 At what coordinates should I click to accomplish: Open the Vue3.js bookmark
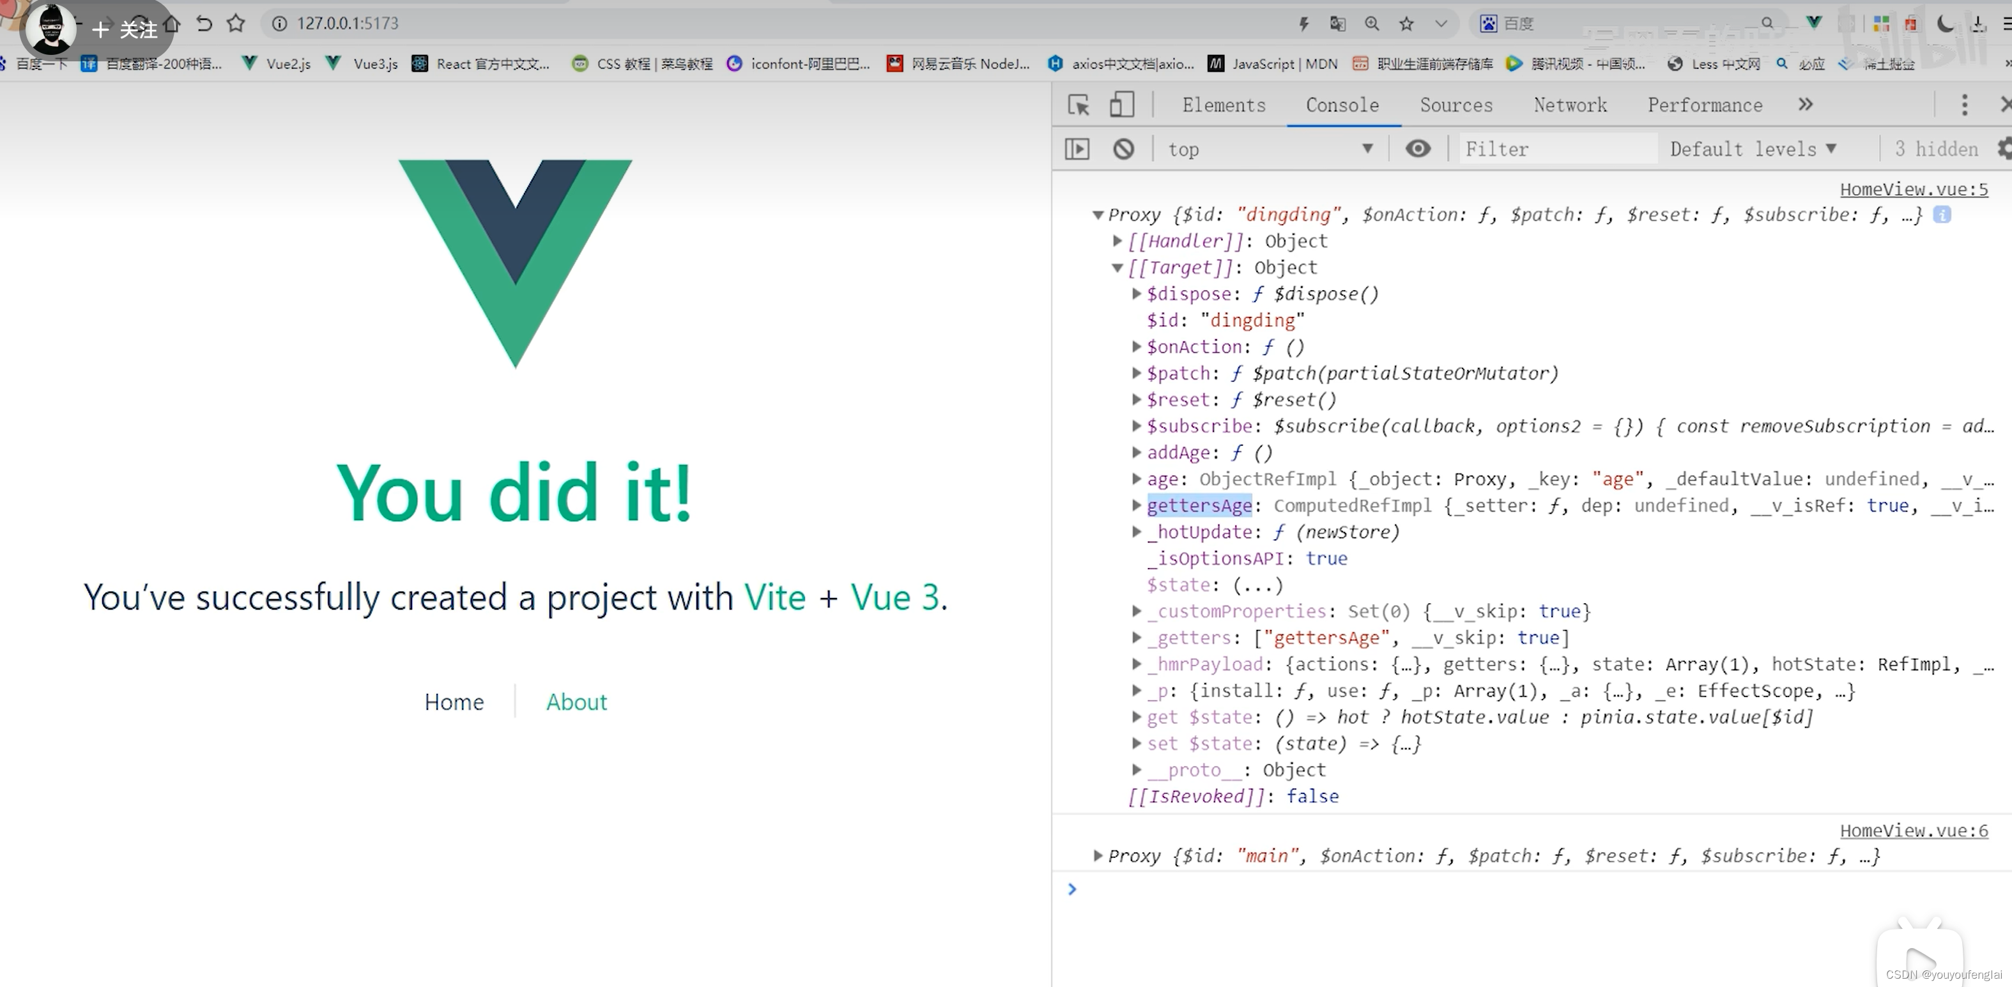(362, 63)
